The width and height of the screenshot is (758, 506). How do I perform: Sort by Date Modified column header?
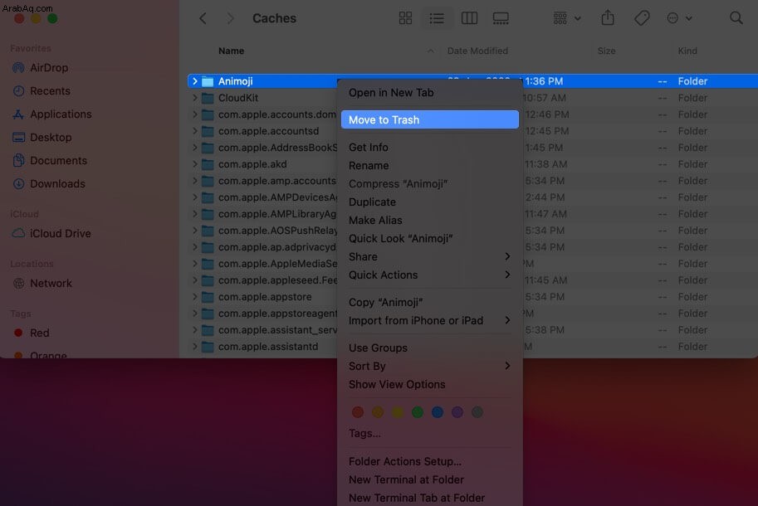477,51
